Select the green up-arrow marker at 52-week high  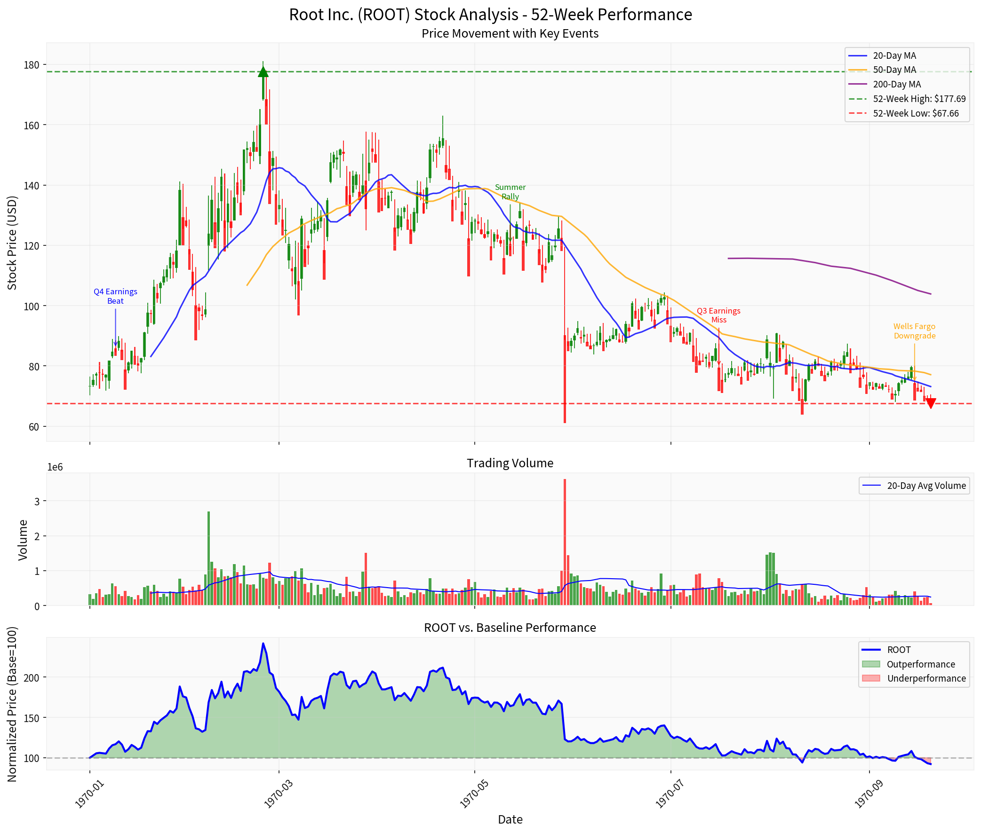263,72
